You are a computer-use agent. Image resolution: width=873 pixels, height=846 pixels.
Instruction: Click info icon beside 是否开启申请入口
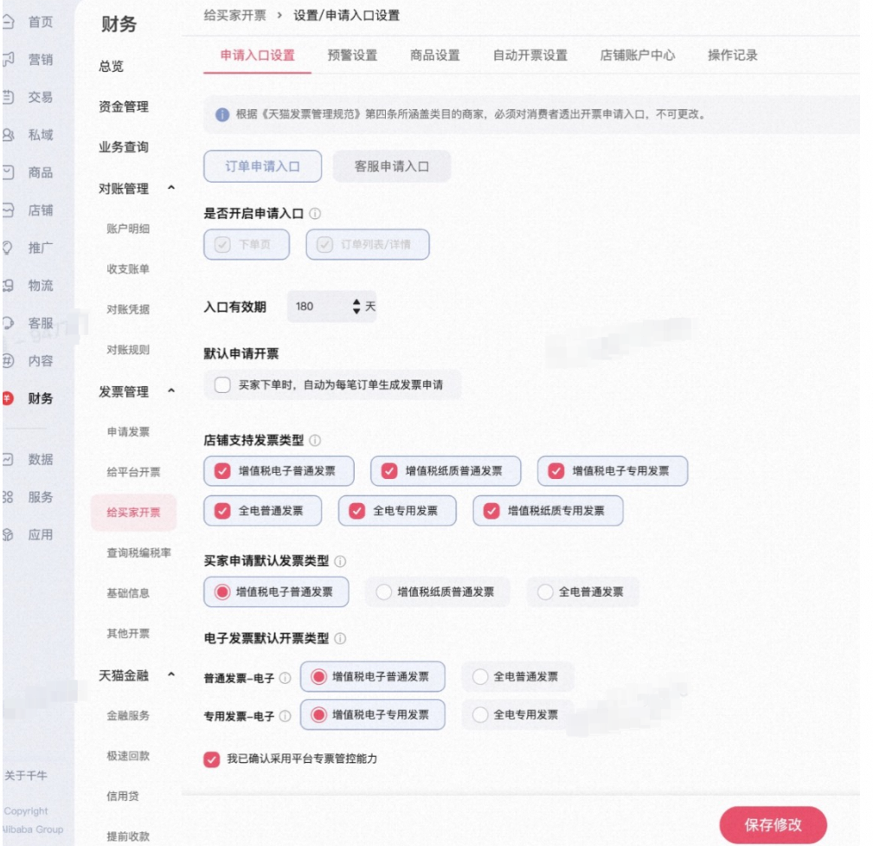point(315,214)
